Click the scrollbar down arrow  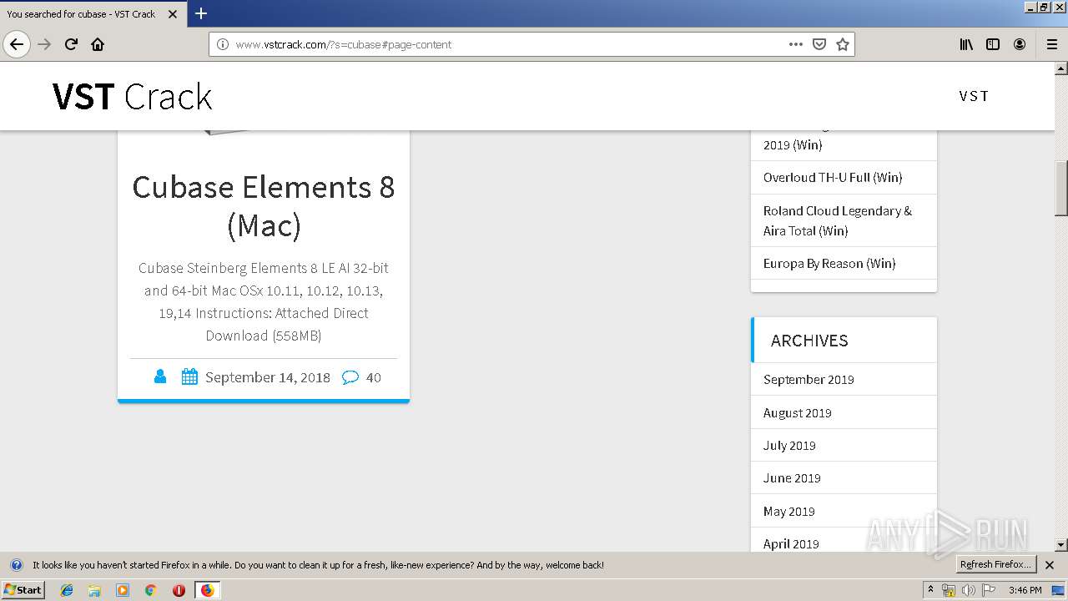[x=1061, y=545]
